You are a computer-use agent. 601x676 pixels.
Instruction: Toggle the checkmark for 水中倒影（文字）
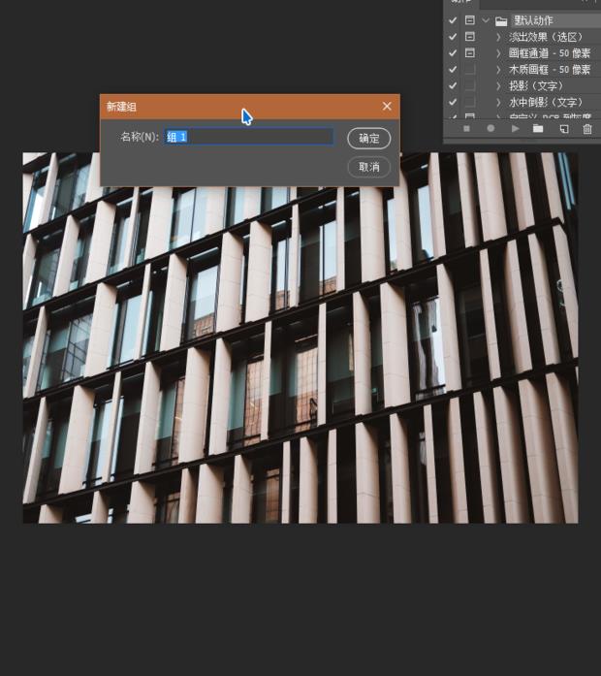[453, 102]
